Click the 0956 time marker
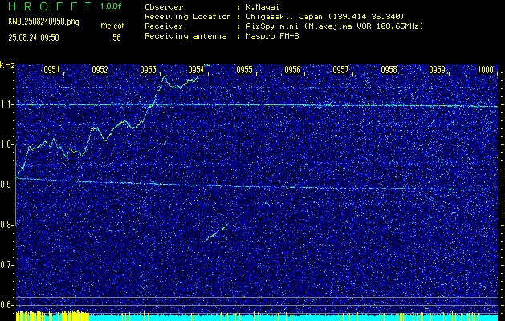Viewport: 505px width, 321px height. [x=293, y=70]
